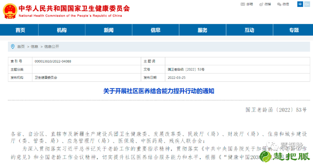
Task: Open the 机构 navigation menu
Action: click(x=62, y=30)
